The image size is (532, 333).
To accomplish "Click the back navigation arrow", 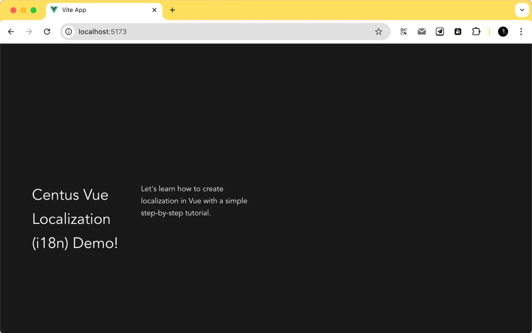I will click(11, 32).
